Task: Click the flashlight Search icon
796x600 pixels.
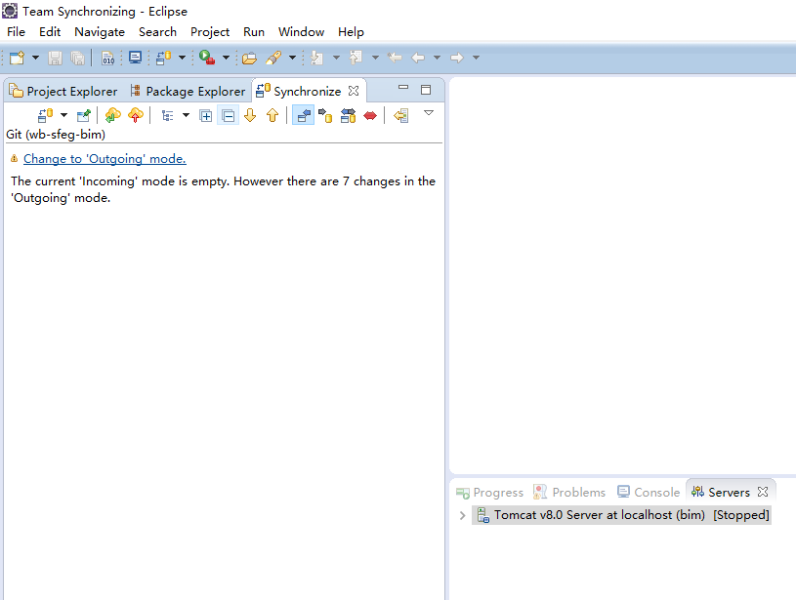Action: (273, 58)
